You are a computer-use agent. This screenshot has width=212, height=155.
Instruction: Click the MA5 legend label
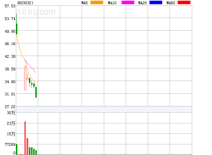85,3
